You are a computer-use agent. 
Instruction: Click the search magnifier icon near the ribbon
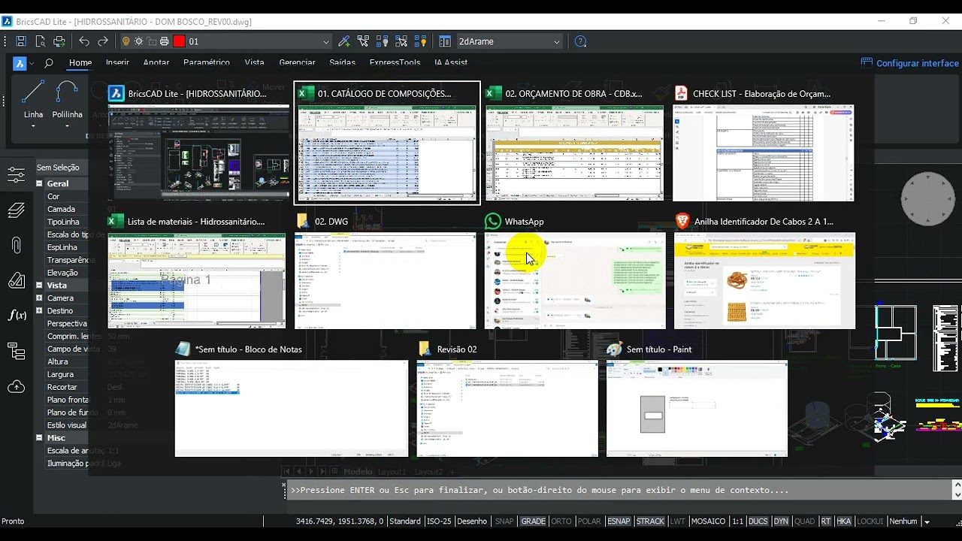click(49, 63)
